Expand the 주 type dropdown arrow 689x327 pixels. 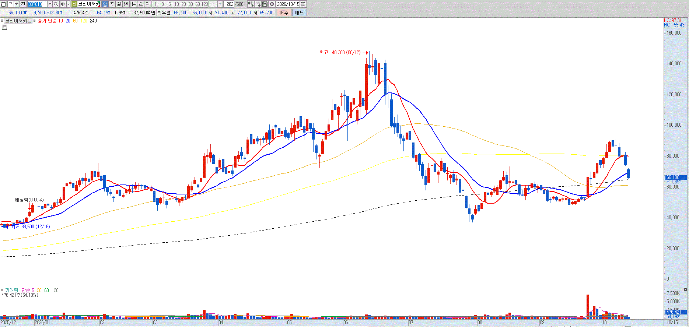(x=16, y=4)
